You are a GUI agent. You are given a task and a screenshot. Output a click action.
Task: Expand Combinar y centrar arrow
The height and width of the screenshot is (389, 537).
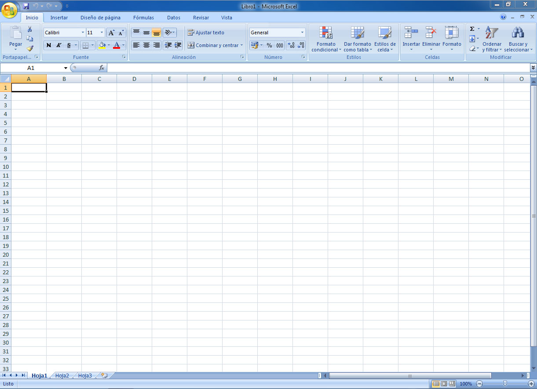[x=241, y=45]
